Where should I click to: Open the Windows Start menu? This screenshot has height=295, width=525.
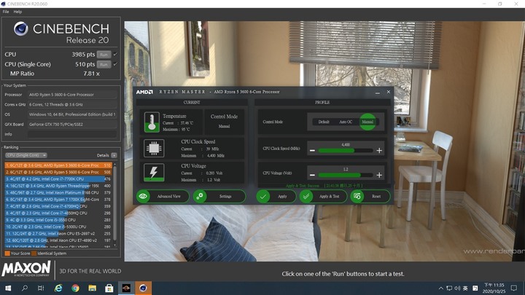click(x=8, y=288)
